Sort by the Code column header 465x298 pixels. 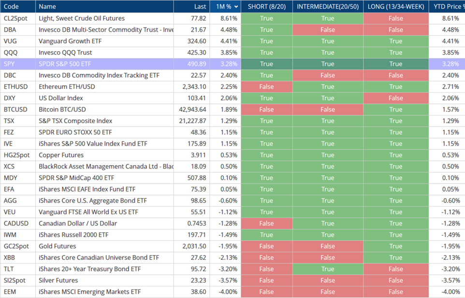(12, 7)
